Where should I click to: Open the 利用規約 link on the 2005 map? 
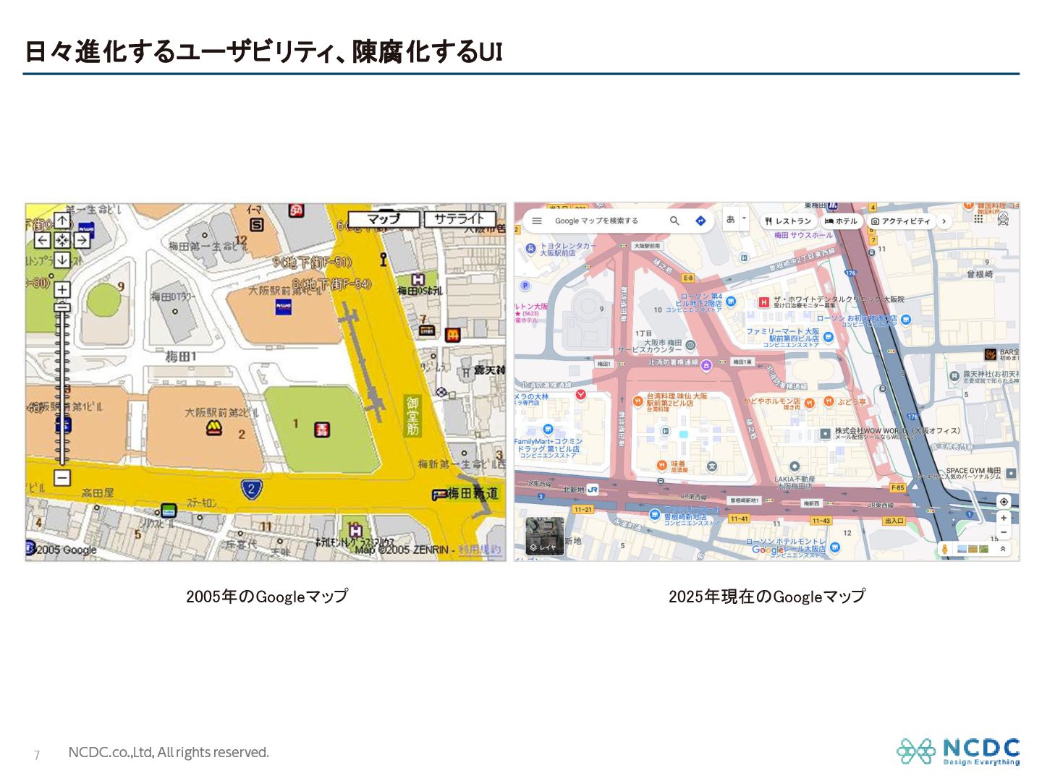coord(479,550)
